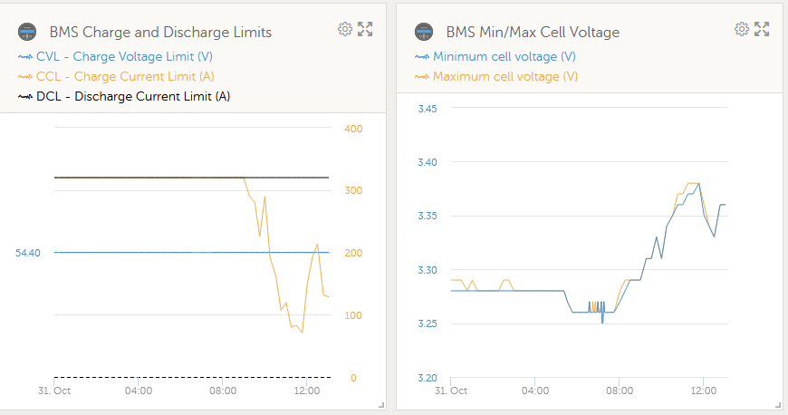Screen dimensions: 788x415
Task: Click the 12:00 marker on cell voltage chart axis
Action: pos(703,391)
